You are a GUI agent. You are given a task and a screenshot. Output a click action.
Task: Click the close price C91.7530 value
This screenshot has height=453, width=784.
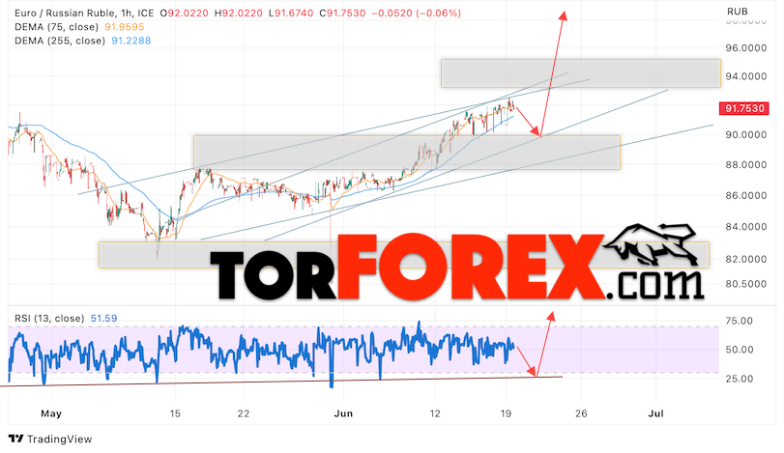click(x=342, y=13)
